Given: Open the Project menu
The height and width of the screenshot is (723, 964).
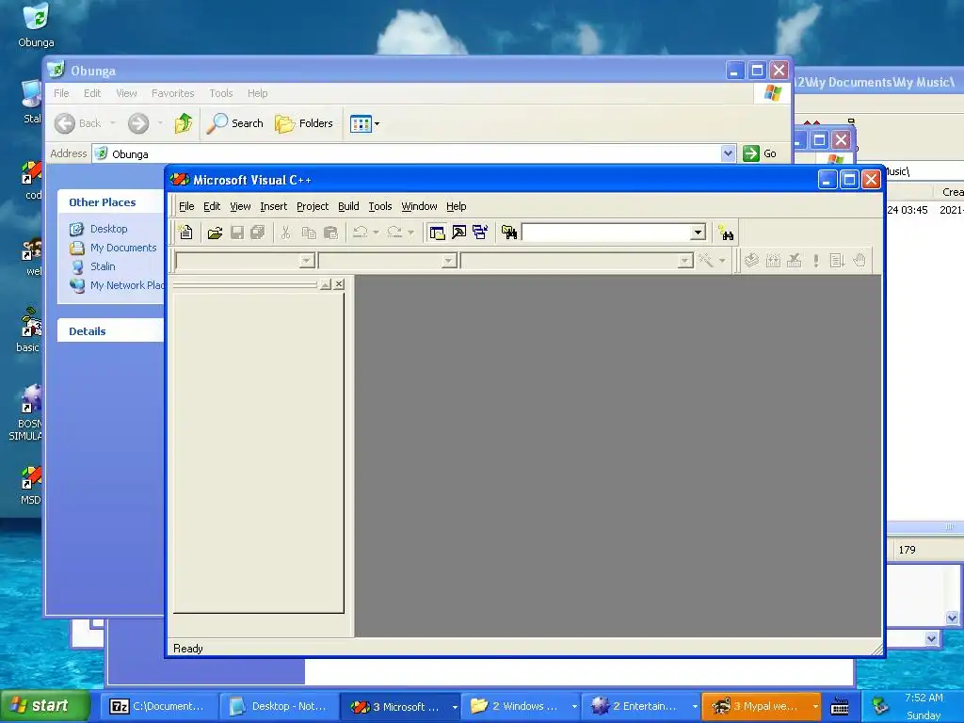Looking at the screenshot, I should pyautogui.click(x=313, y=206).
